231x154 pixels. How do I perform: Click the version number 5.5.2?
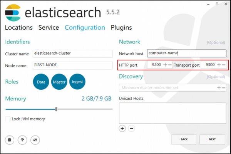coord(113,12)
